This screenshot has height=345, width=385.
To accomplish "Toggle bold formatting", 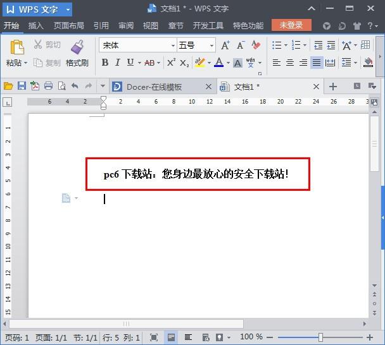I will (105, 63).
